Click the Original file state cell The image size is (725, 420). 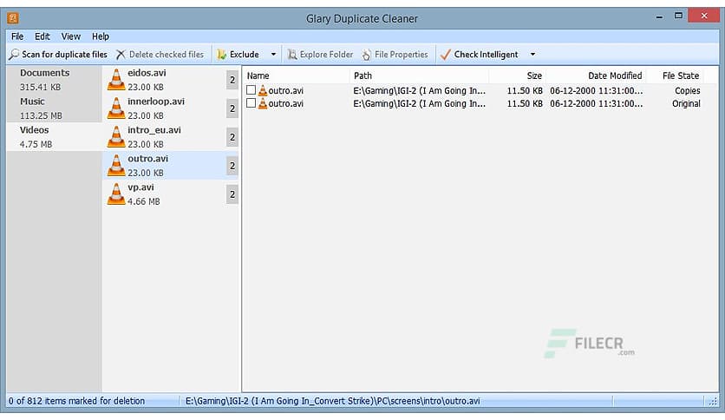pyautogui.click(x=686, y=103)
